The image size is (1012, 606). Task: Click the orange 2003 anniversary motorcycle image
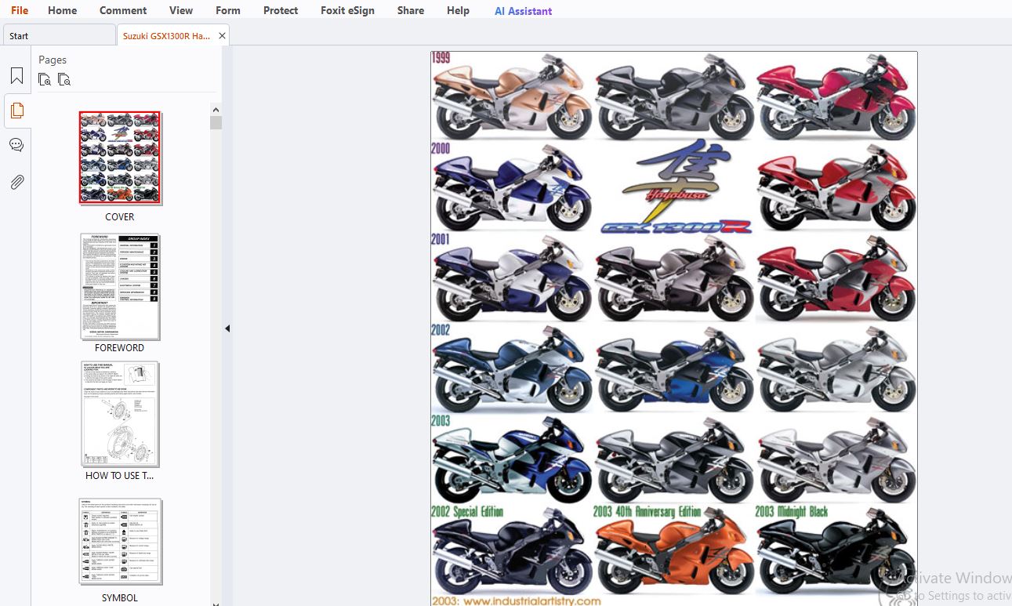pyautogui.click(x=674, y=552)
